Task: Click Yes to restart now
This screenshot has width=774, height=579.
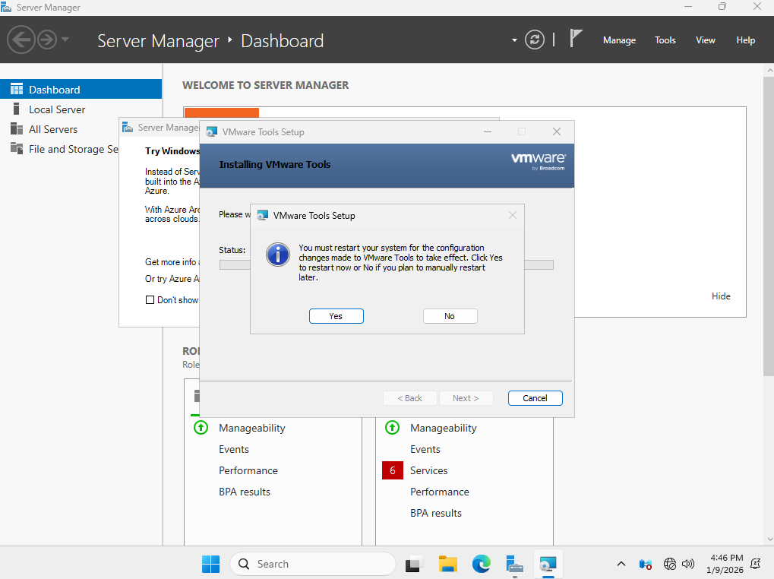Action: (x=336, y=316)
